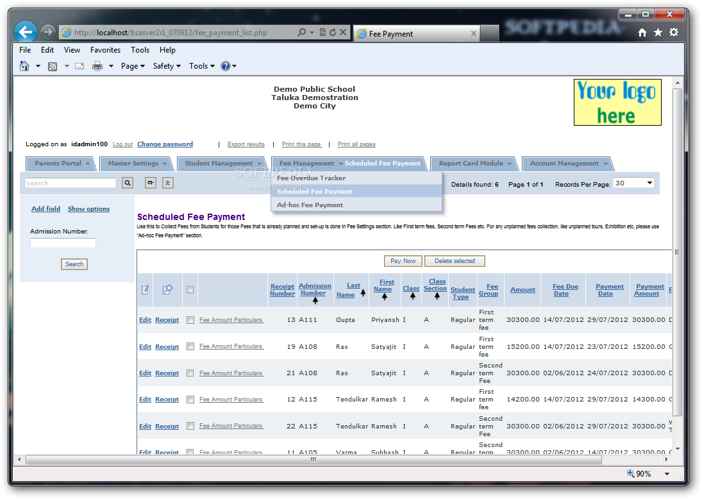The height and width of the screenshot is (499, 702).
Task: Open the Records Per Page dropdown
Action: 633,183
